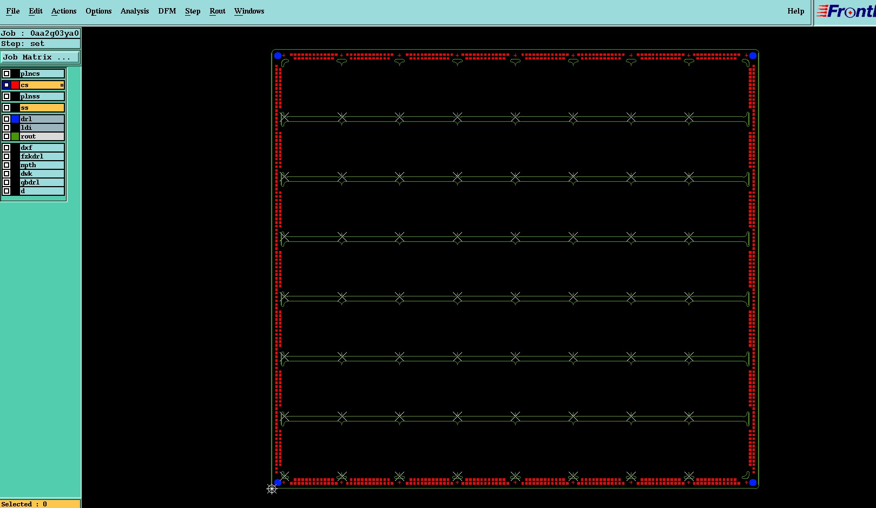This screenshot has width=876, height=508.
Task: Open the Options menu
Action: [98, 11]
